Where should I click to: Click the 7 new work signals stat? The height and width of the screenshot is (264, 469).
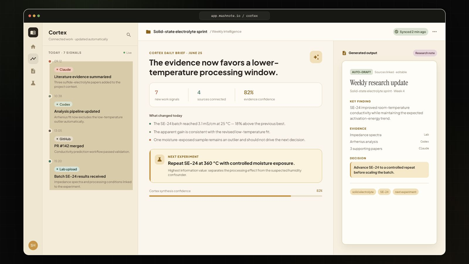pyautogui.click(x=167, y=95)
